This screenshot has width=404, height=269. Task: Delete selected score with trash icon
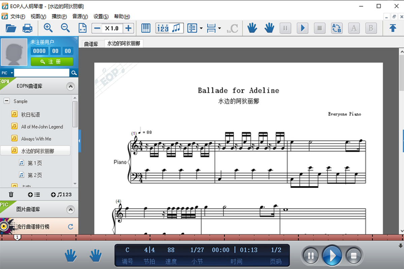(11, 194)
